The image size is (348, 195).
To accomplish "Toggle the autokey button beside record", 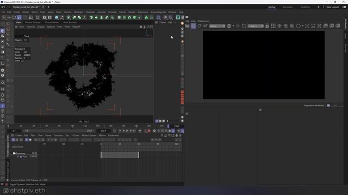I will [145, 131].
